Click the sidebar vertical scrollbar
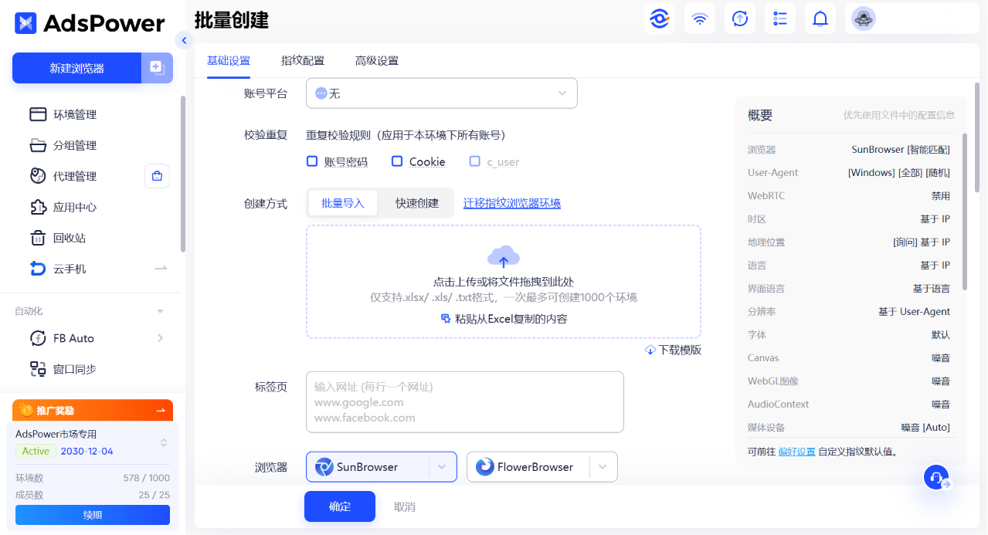This screenshot has height=535, width=988. tap(182, 174)
